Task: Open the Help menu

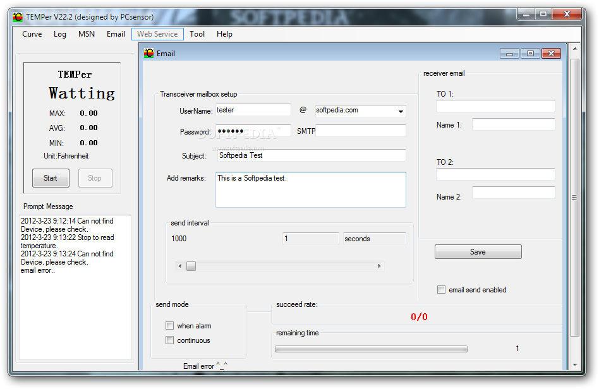Action: [224, 34]
